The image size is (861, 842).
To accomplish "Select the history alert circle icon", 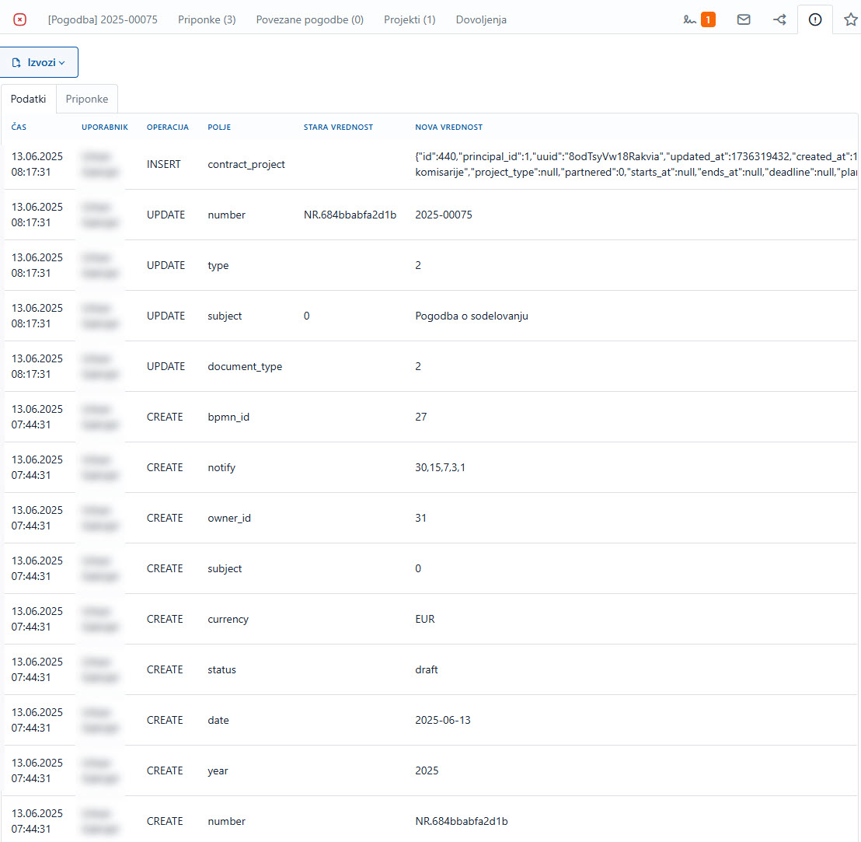I will point(815,19).
